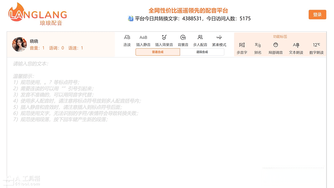Choose the 背景音 background music icon
The height and width of the screenshot is (188, 334).
[182, 38]
